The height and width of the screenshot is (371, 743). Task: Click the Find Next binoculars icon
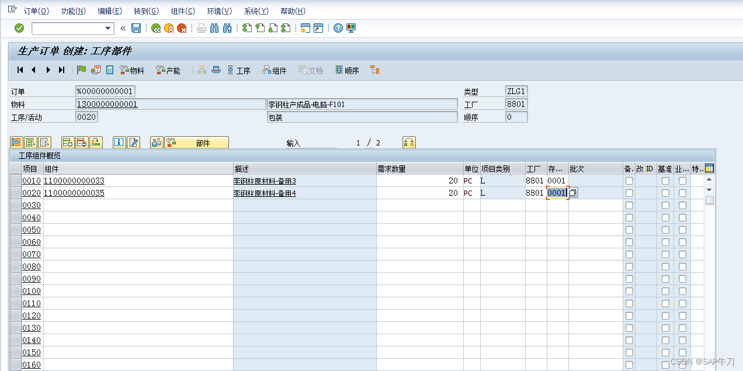coord(228,28)
